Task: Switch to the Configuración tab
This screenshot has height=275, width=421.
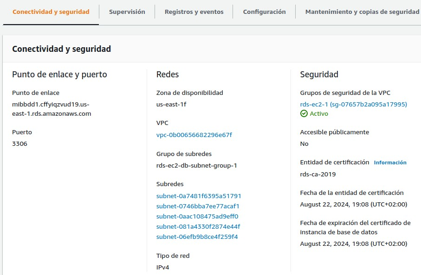Action: (264, 12)
